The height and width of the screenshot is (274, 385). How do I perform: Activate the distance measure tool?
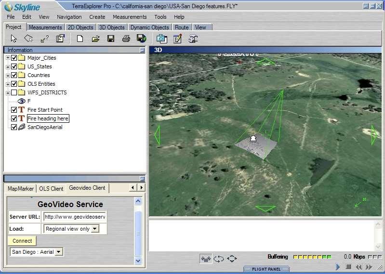coord(45,39)
